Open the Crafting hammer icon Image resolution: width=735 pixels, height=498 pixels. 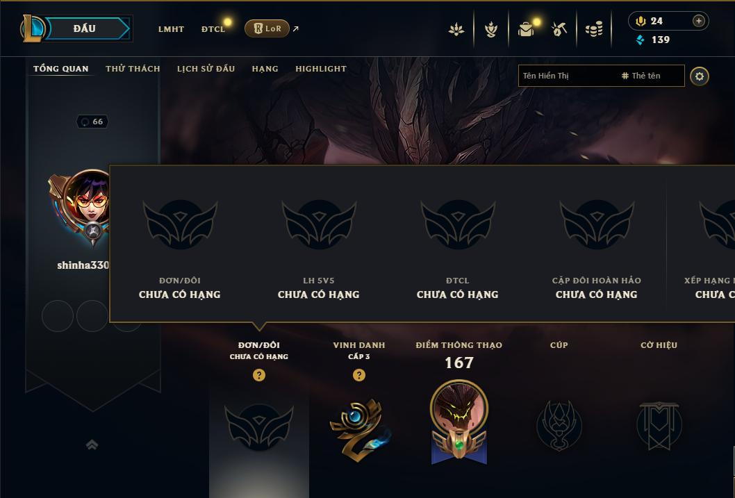pyautogui.click(x=559, y=29)
